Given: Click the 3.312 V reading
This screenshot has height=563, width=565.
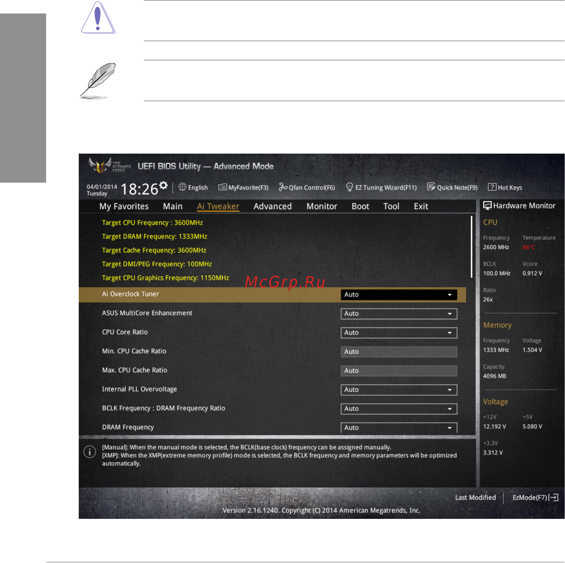Looking at the screenshot, I should 493,453.
